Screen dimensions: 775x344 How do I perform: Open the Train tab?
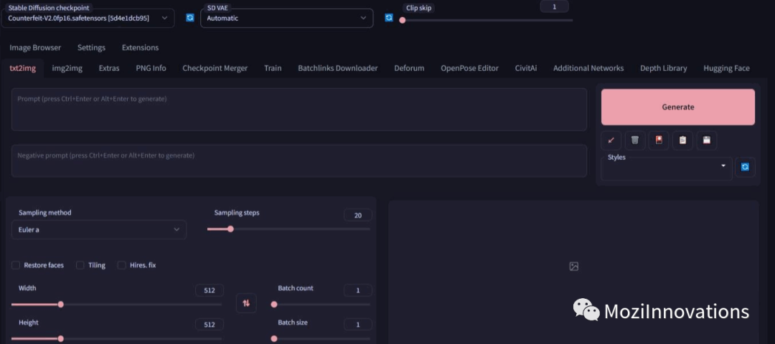273,68
